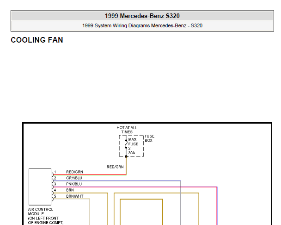Click the fuse symbol in fuse box
Image resolution: width=281 pixels, height=225 pixels.
click(x=126, y=144)
